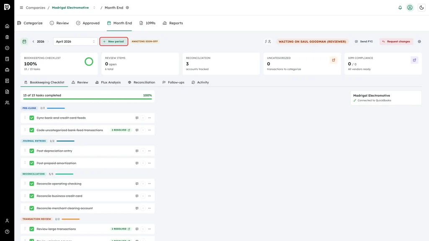
Task: Uncheck the Post prepaid amortization task
Action: [32, 163]
